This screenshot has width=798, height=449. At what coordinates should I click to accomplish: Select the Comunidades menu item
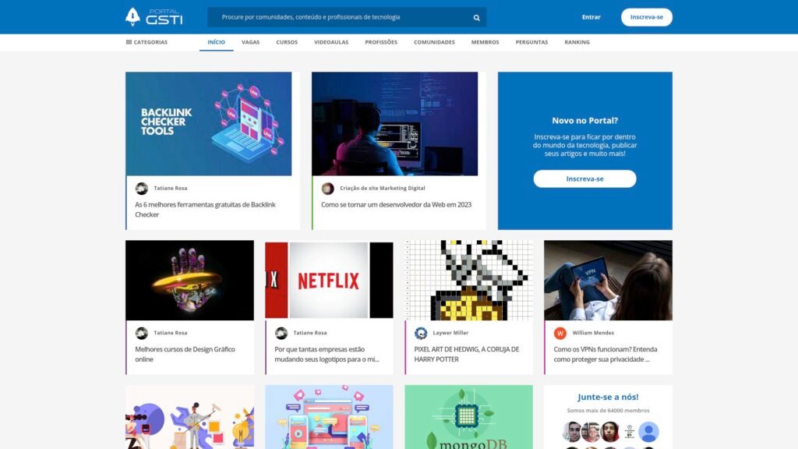[434, 42]
